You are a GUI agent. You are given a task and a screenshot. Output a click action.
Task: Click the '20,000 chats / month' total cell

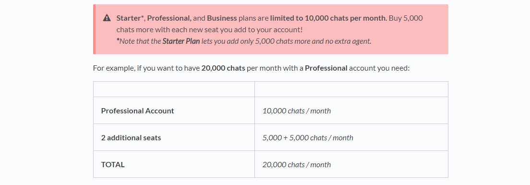click(x=351, y=164)
